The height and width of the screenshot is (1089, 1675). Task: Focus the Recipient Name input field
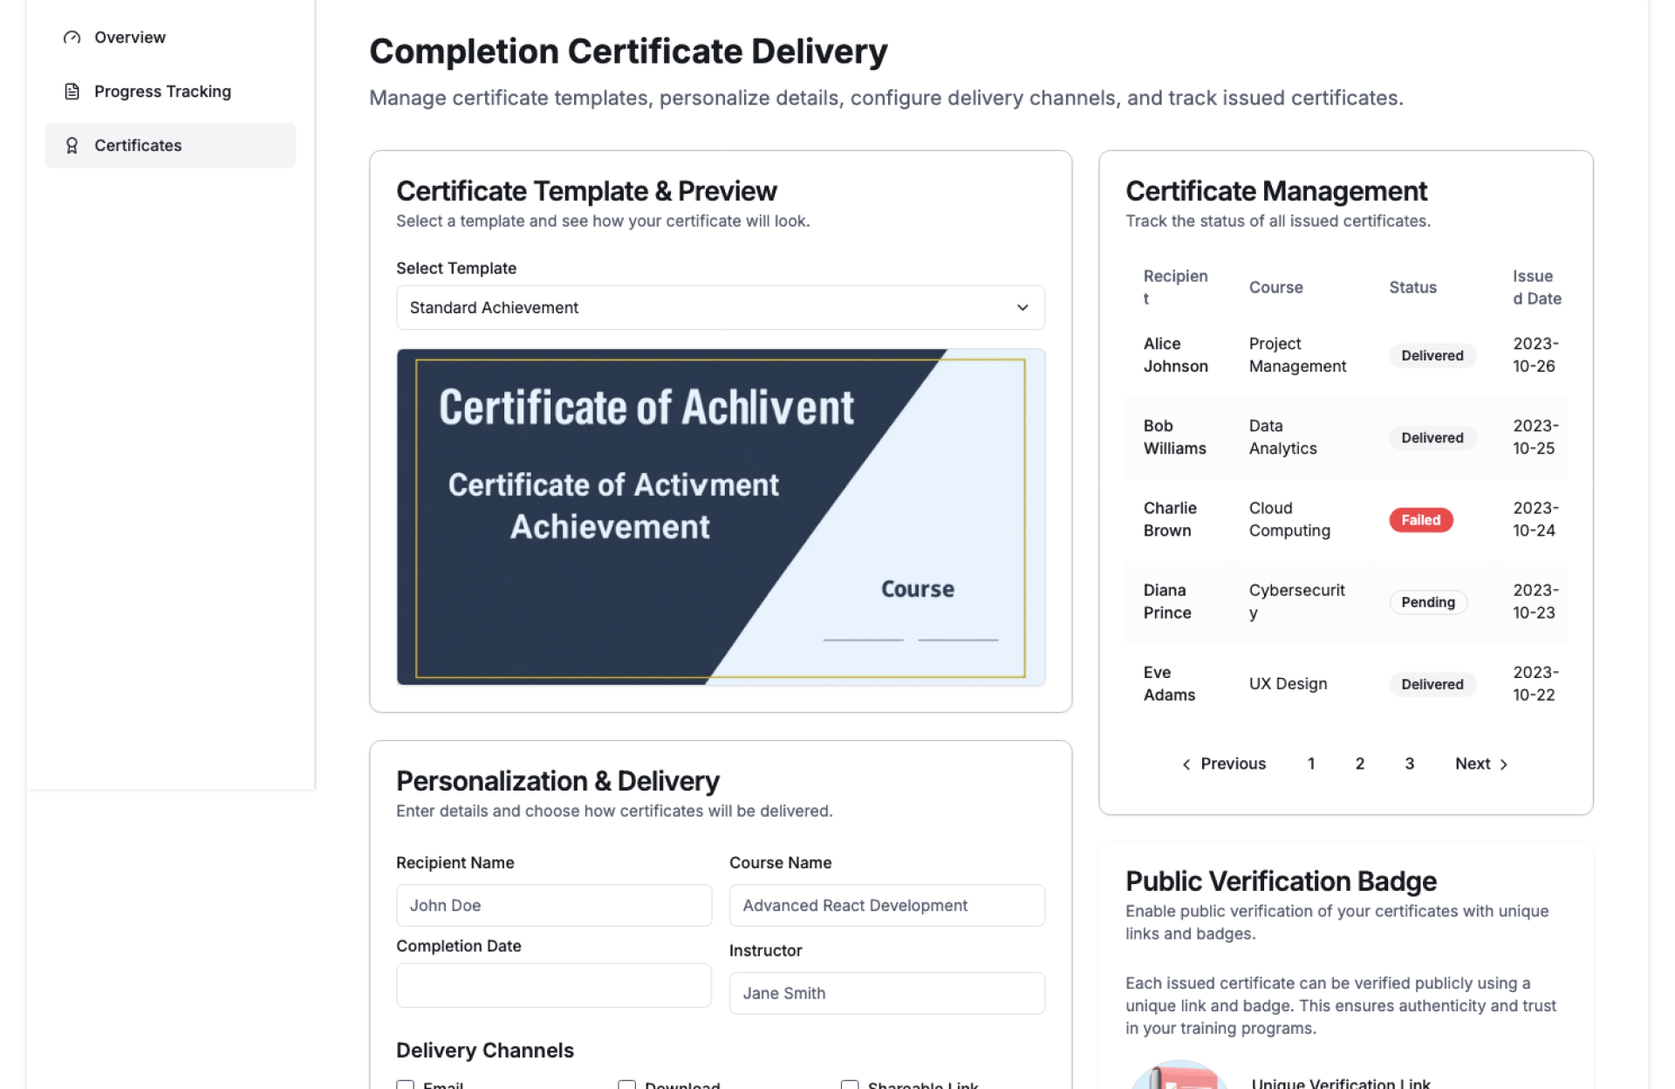[x=553, y=906]
